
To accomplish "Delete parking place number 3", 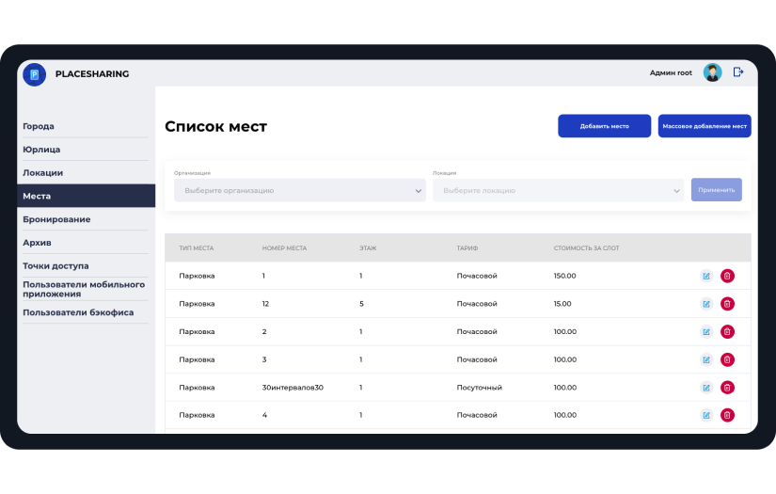I will [x=727, y=359].
